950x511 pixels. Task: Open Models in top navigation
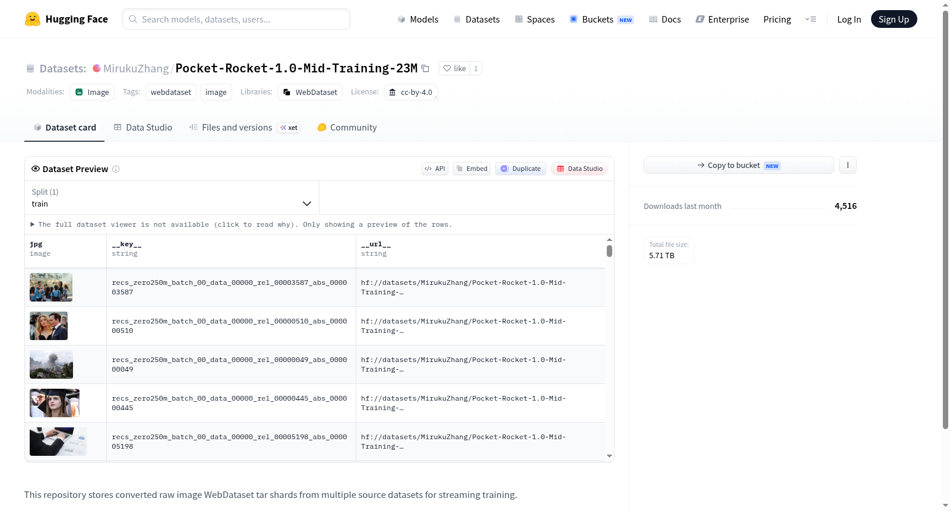(x=418, y=19)
